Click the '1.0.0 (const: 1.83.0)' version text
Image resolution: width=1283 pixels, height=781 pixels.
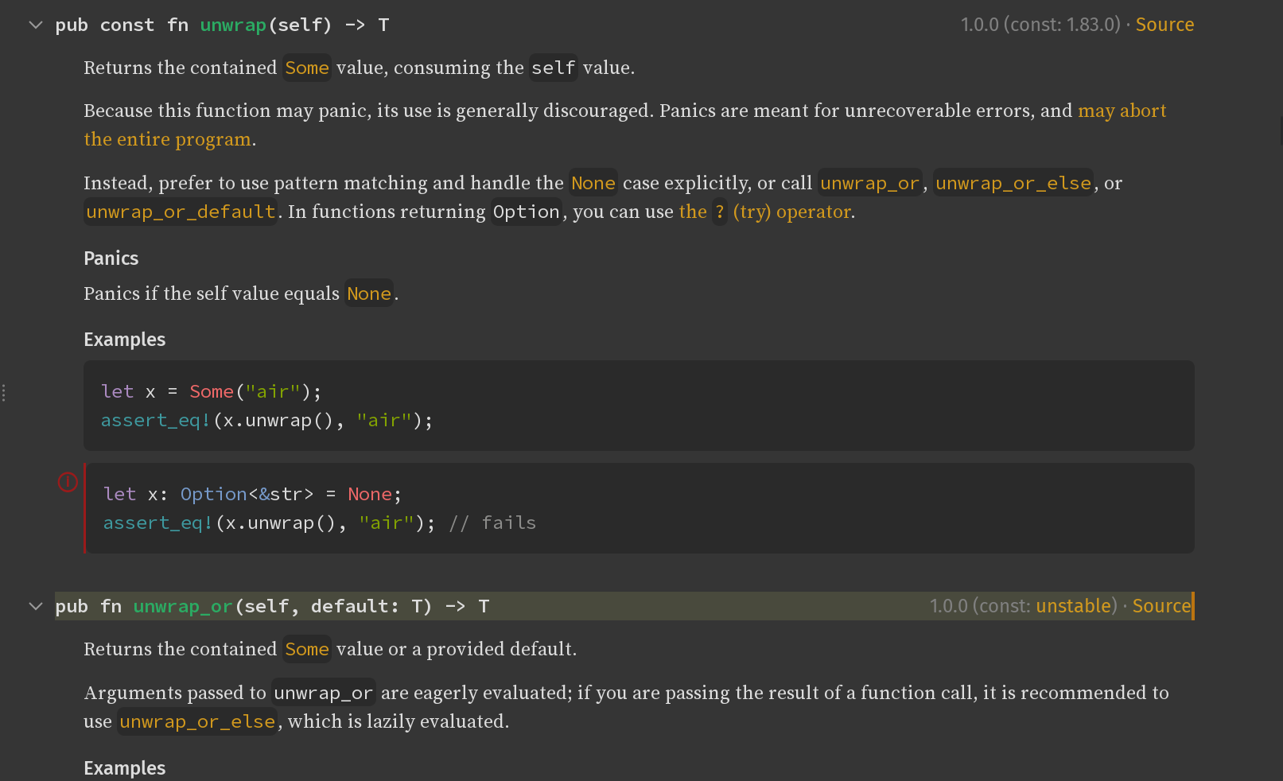tap(1040, 25)
